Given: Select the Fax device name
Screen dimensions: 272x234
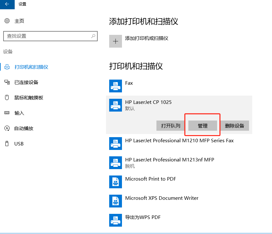Looking at the screenshot, I should [129, 83].
